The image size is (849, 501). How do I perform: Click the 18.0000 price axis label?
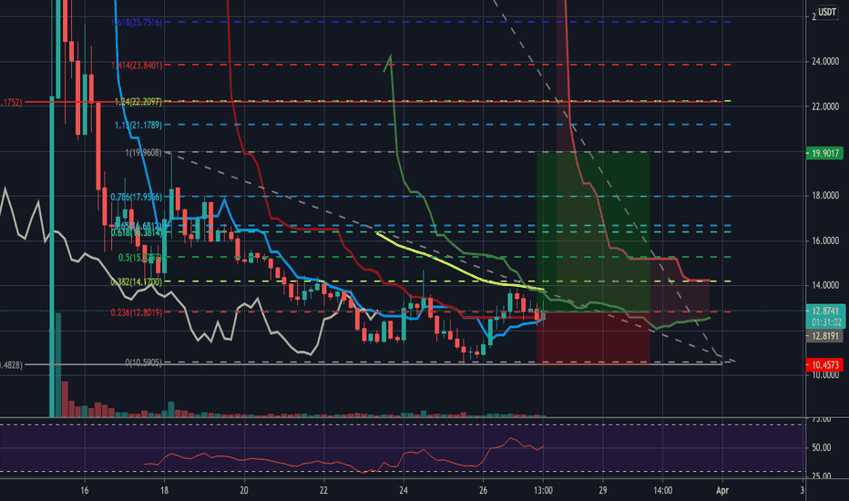click(x=825, y=196)
